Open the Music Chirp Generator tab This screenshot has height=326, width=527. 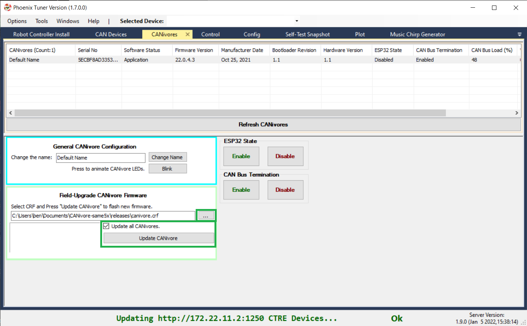(418, 34)
